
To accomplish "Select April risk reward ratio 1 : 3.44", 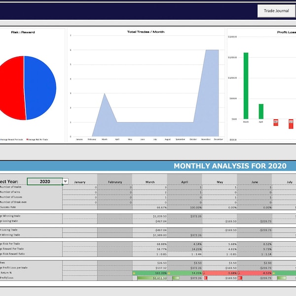I will pyautogui.click(x=185, y=254).
